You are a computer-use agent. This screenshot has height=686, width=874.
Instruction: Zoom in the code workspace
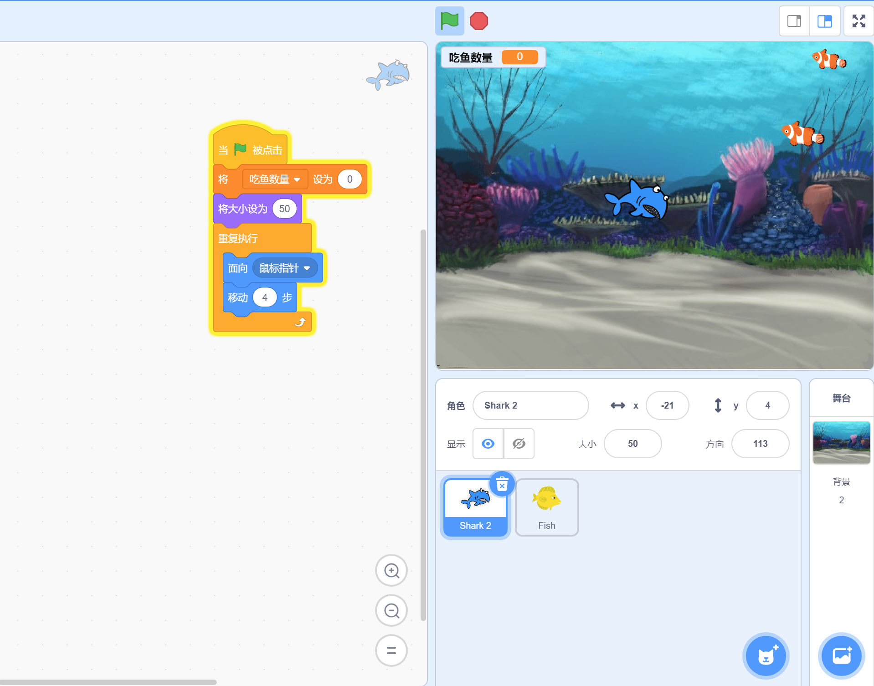[391, 570]
